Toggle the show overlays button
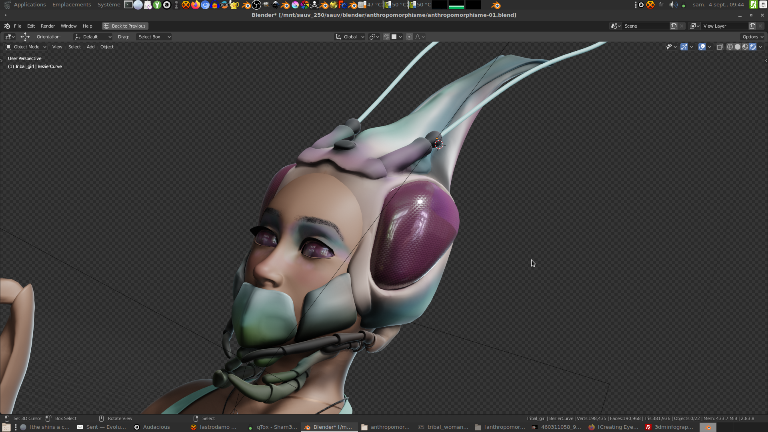 click(702, 47)
